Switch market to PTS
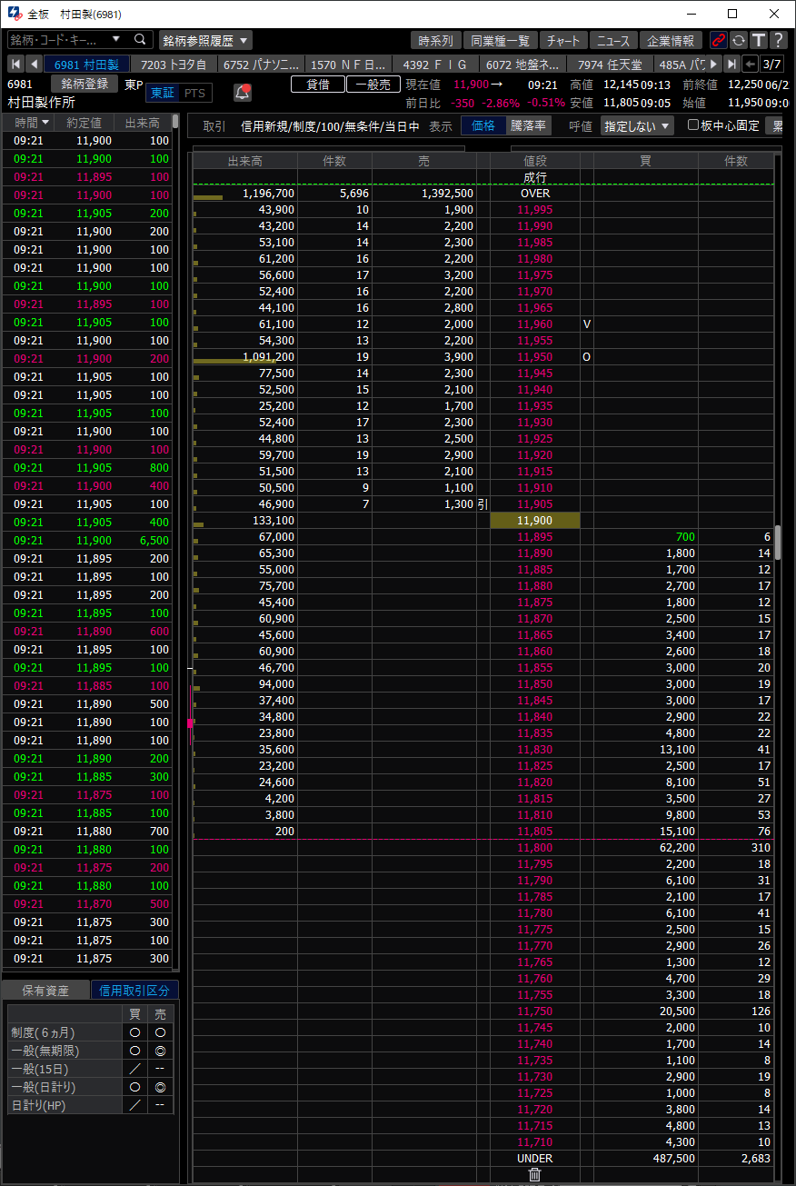The height and width of the screenshot is (1186, 796). coord(194,93)
